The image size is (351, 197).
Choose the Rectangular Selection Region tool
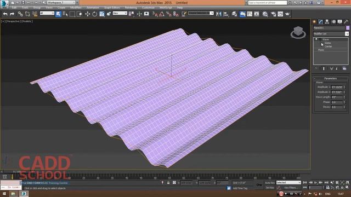72,14
